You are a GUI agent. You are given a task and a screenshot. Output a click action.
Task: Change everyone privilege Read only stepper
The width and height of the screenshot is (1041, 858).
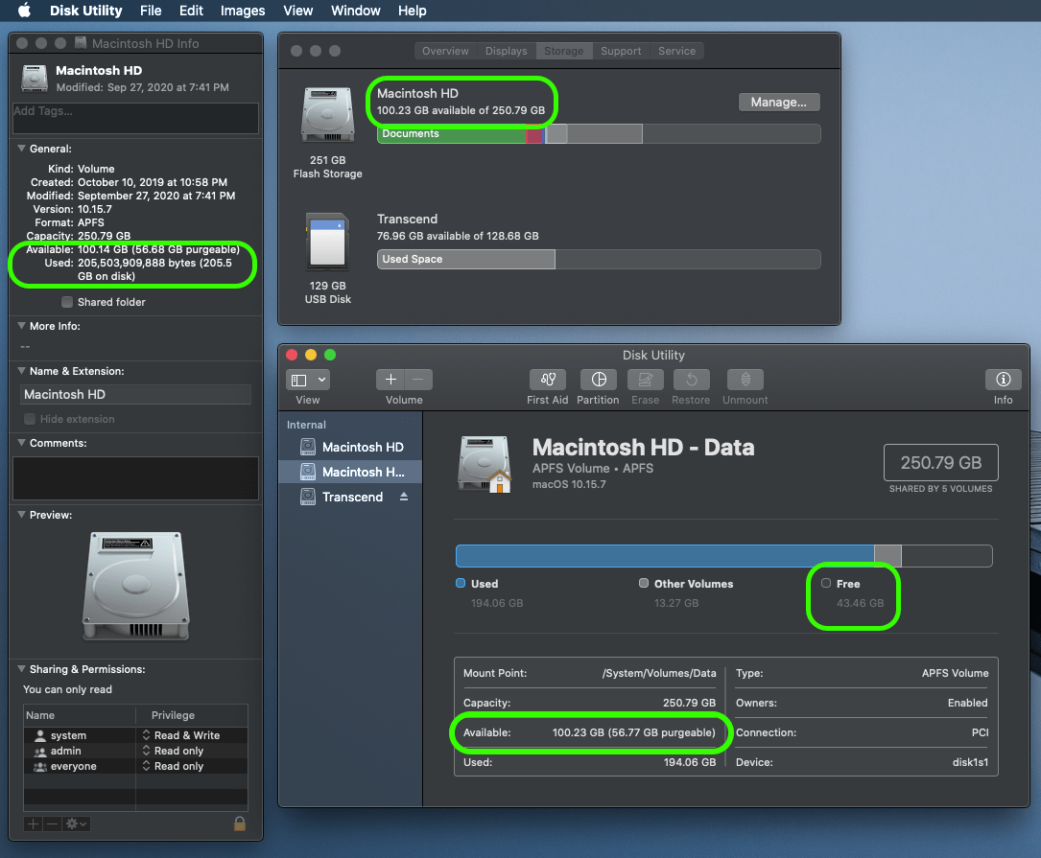point(146,766)
